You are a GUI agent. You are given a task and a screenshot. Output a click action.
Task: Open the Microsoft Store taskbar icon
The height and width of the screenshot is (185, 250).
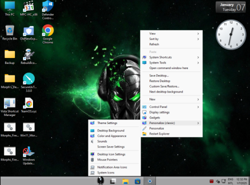(x=137, y=181)
